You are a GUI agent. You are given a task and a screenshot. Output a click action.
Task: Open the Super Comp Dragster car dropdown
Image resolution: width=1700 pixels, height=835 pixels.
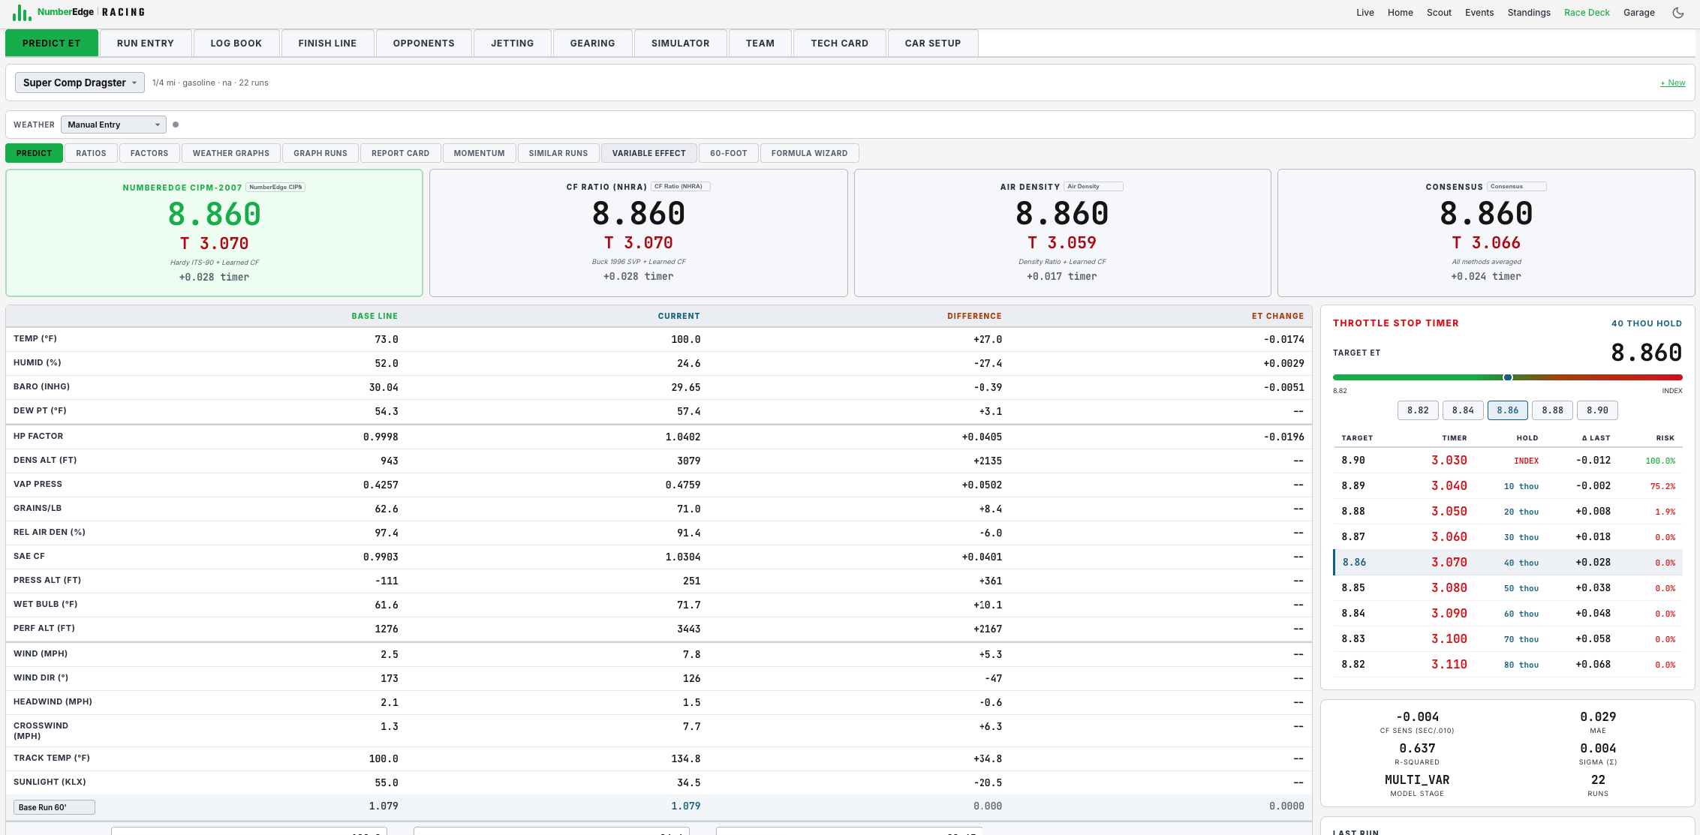(80, 83)
